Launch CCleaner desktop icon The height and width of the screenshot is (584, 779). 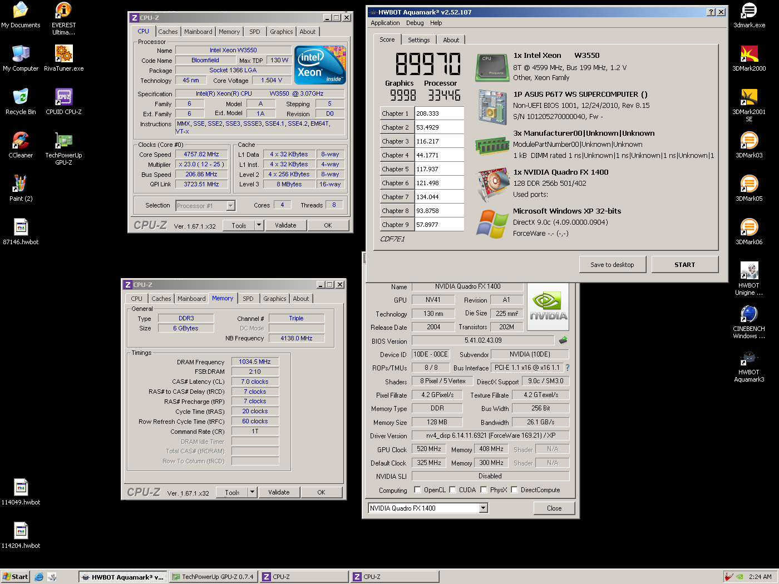[x=21, y=145]
